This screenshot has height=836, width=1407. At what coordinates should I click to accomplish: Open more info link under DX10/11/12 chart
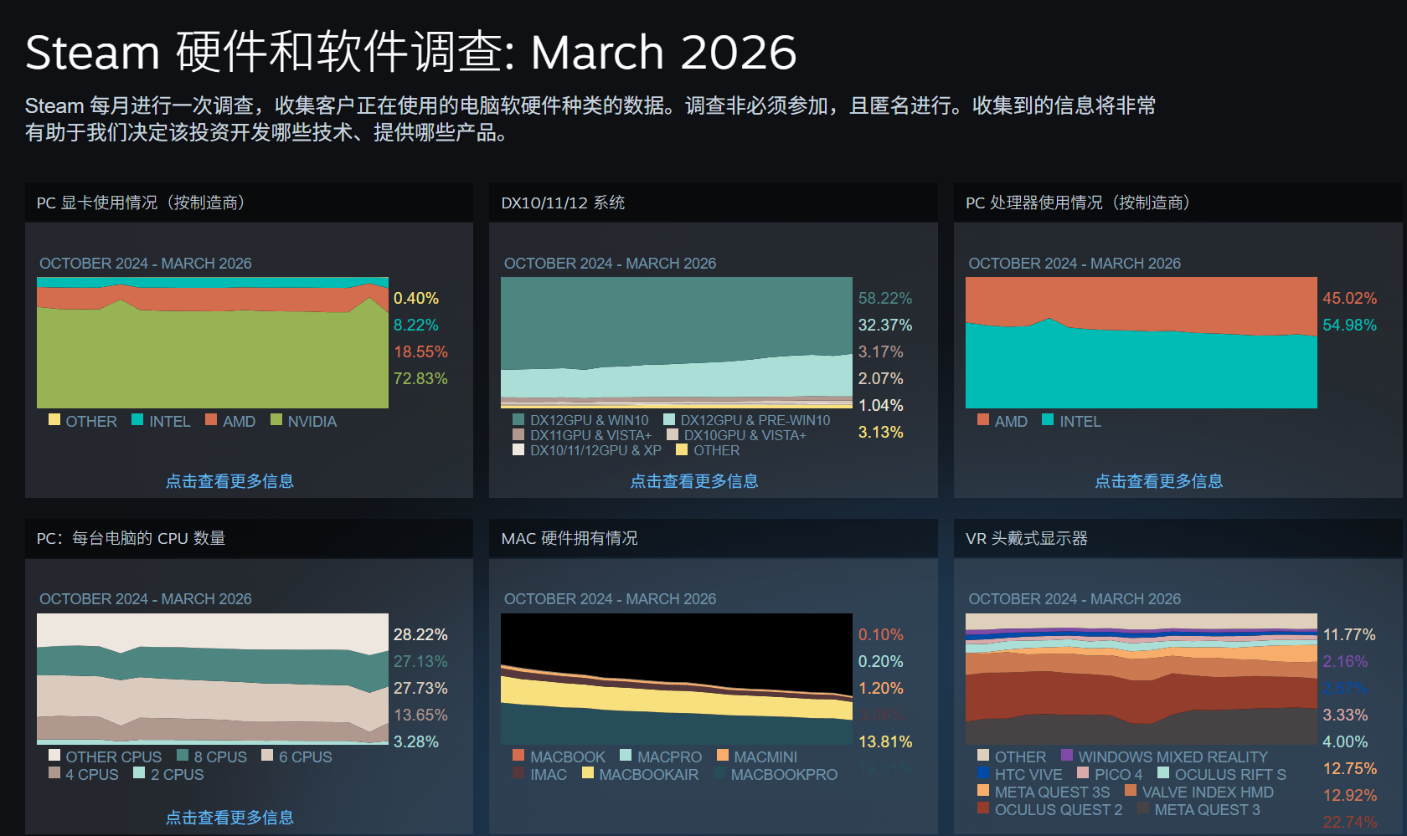point(694,481)
